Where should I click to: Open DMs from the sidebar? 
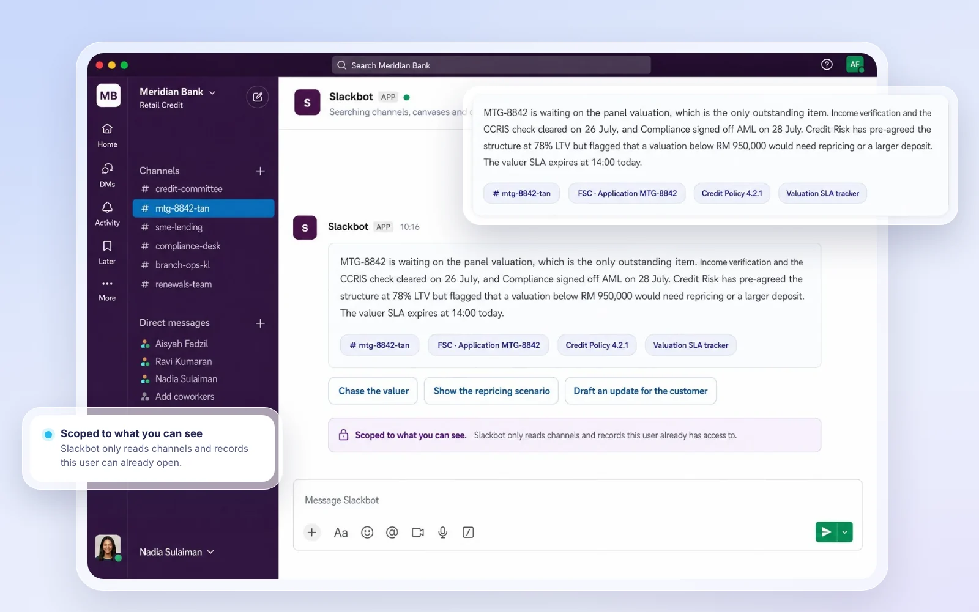(x=107, y=175)
